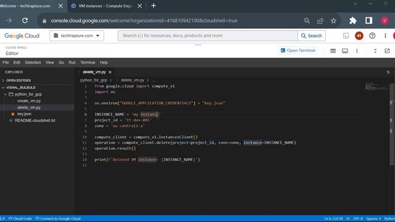395x222 pixels.
Task: Open the Chrome profile avatar
Action: pyautogui.click(x=385, y=20)
